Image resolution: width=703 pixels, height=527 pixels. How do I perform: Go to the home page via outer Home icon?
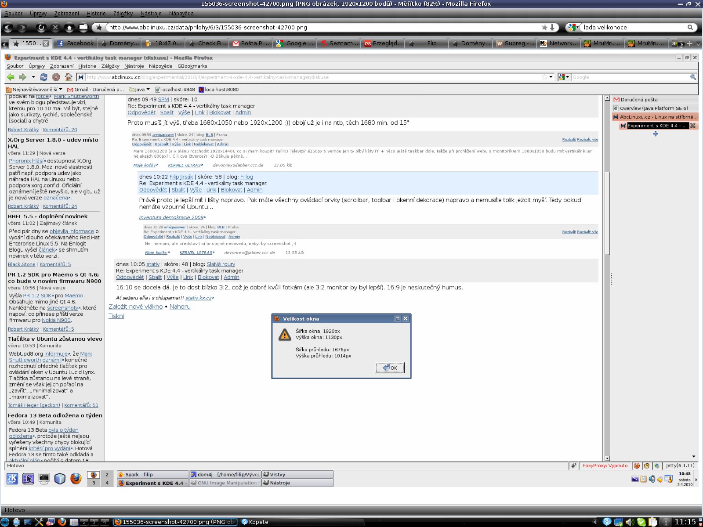coord(69,27)
